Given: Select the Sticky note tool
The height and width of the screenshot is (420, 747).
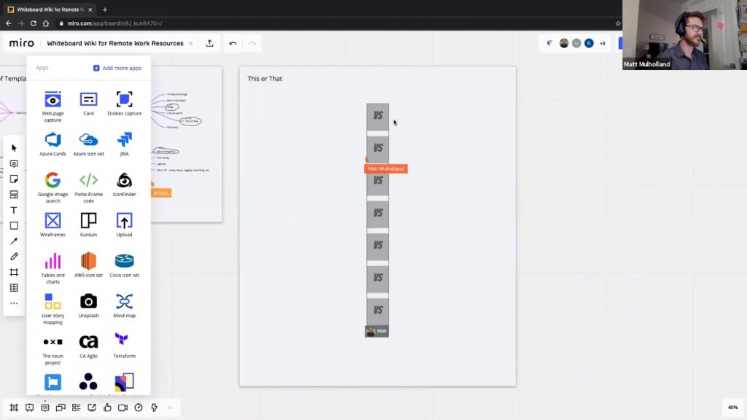Looking at the screenshot, I should tap(14, 179).
